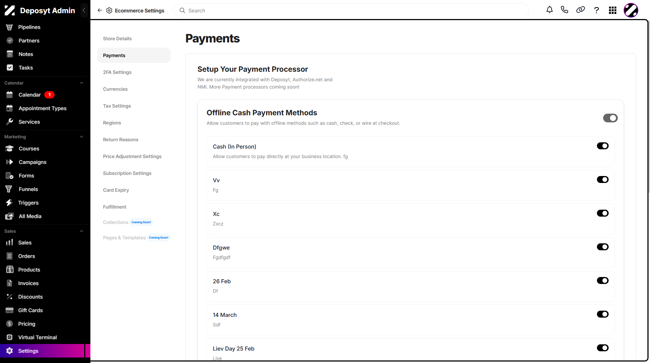Click the Tasks checkbox icon in sidebar

[x=10, y=68]
